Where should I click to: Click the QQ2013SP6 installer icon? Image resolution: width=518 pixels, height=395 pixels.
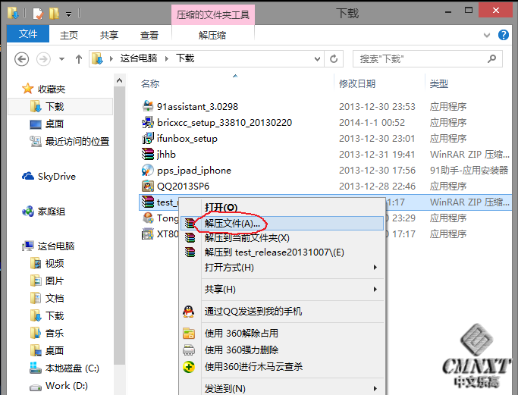point(148,186)
